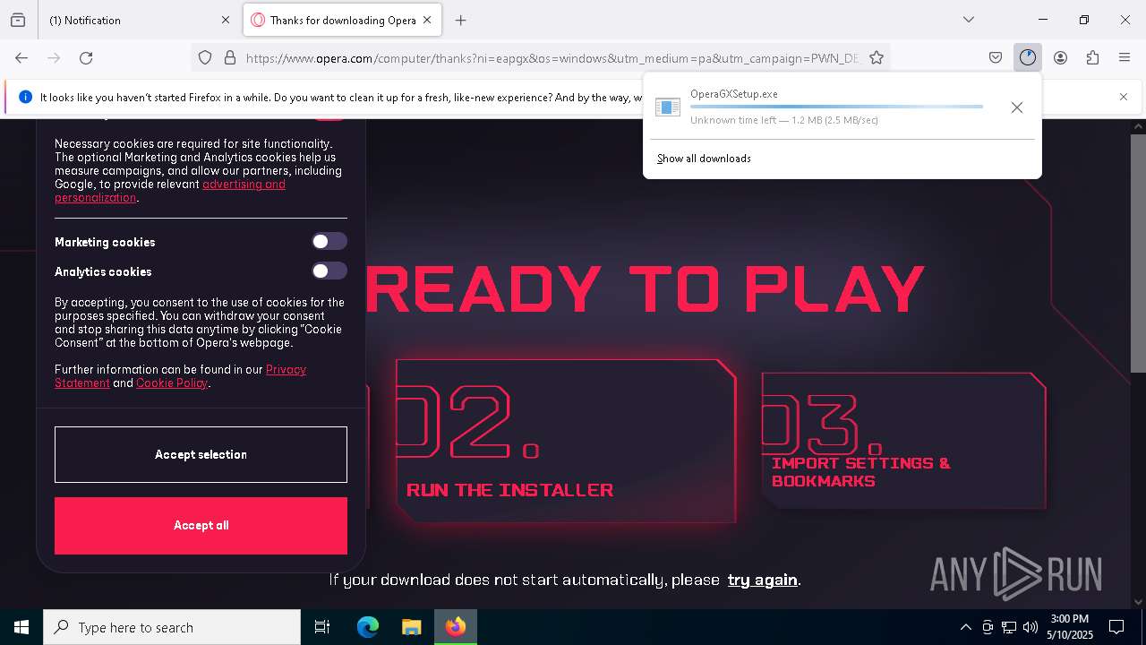Select the Thanks for downloading Opera tab
1146x645 pixels.
342,20
